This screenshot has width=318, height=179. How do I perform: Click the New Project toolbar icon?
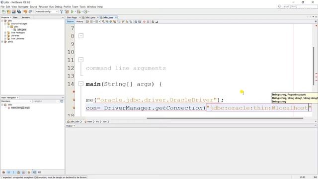(x=8, y=11)
